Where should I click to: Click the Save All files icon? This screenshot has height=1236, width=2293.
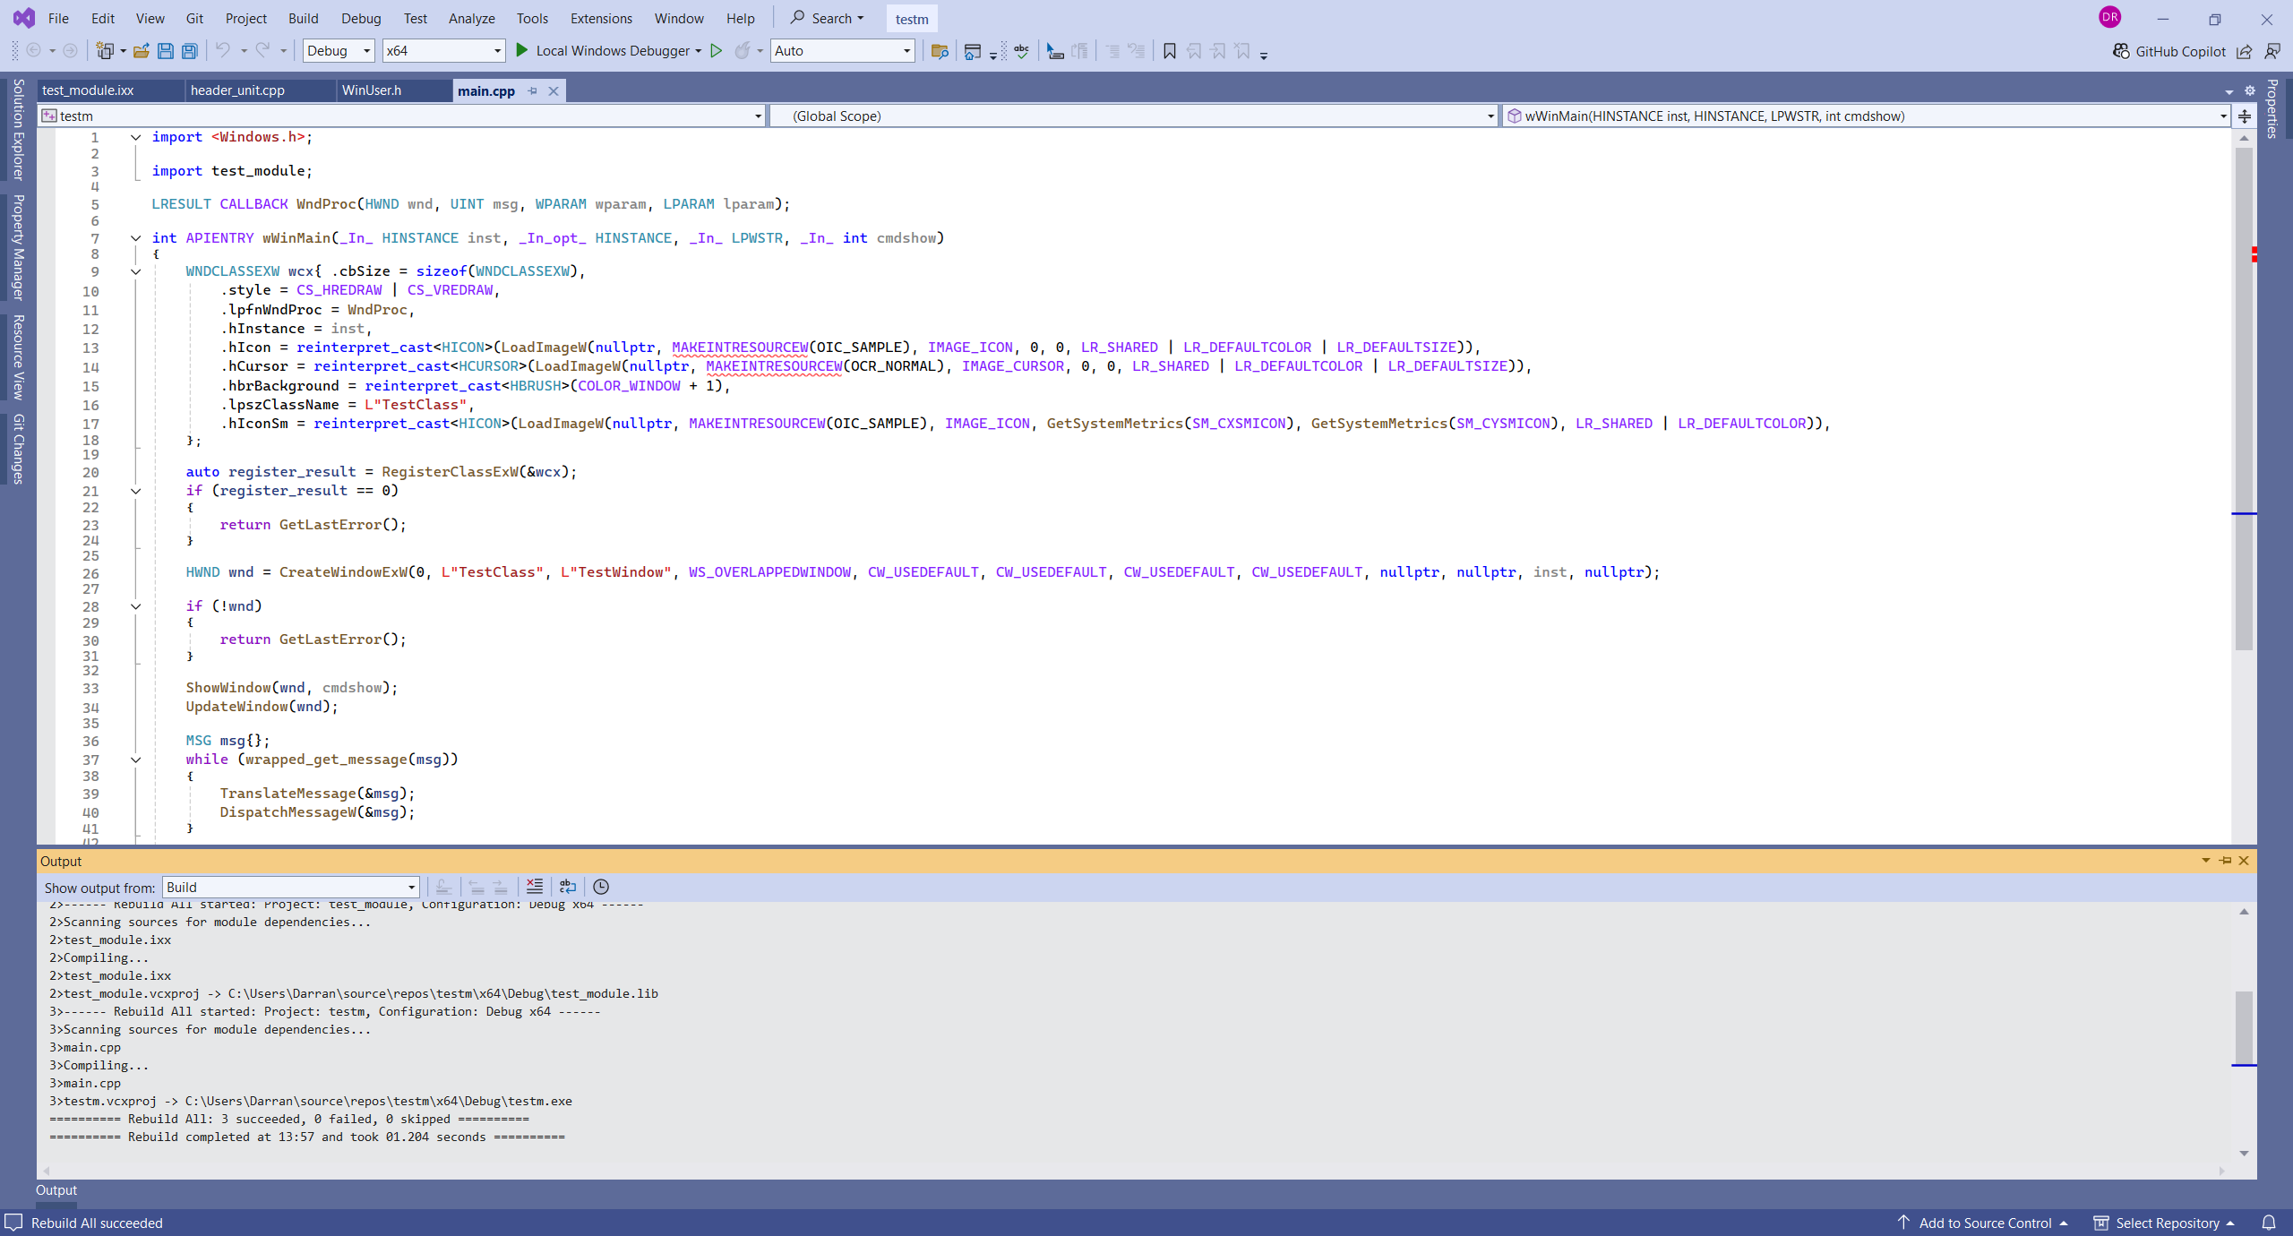[x=190, y=52]
